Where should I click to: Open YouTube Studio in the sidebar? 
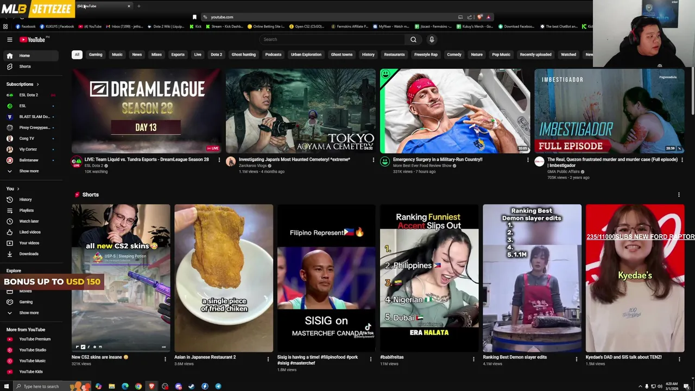click(30, 350)
